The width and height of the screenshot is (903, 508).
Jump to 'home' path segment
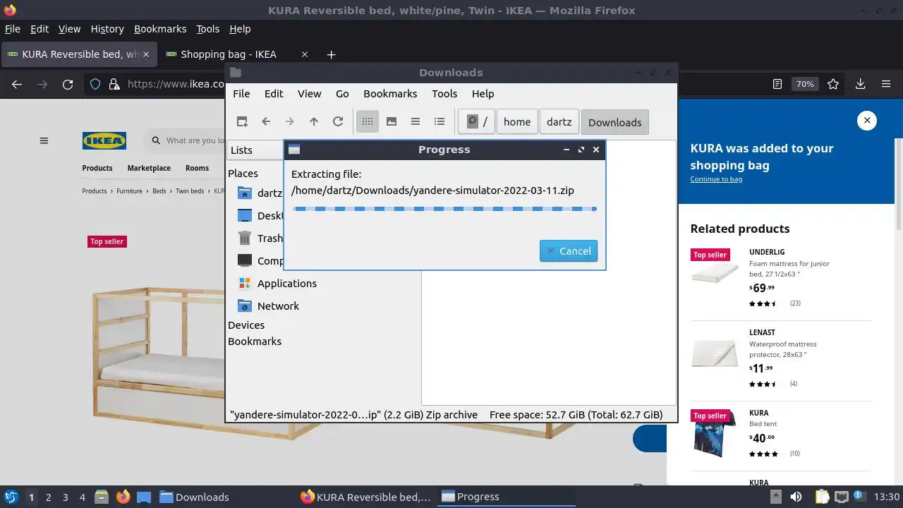(517, 121)
